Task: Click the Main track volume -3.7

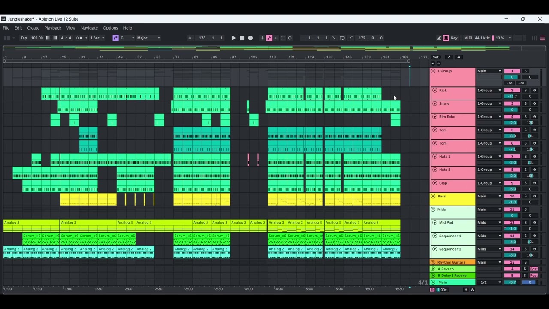Action: pyautogui.click(x=512, y=282)
